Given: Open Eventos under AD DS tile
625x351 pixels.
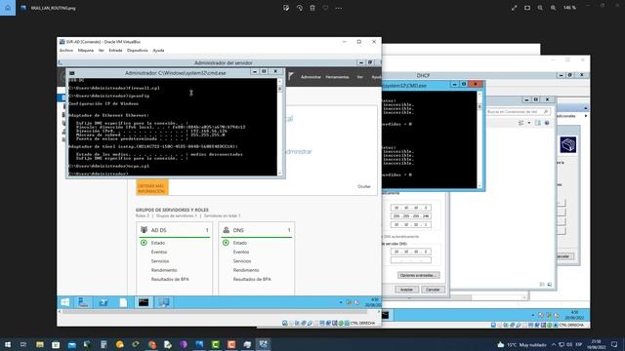Looking at the screenshot, I should pyautogui.click(x=159, y=252).
